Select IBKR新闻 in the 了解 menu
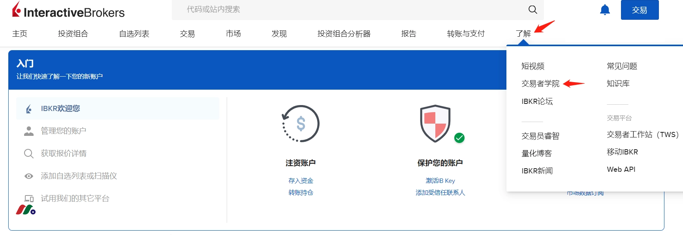Image resolution: width=683 pixels, height=235 pixels. [x=537, y=171]
